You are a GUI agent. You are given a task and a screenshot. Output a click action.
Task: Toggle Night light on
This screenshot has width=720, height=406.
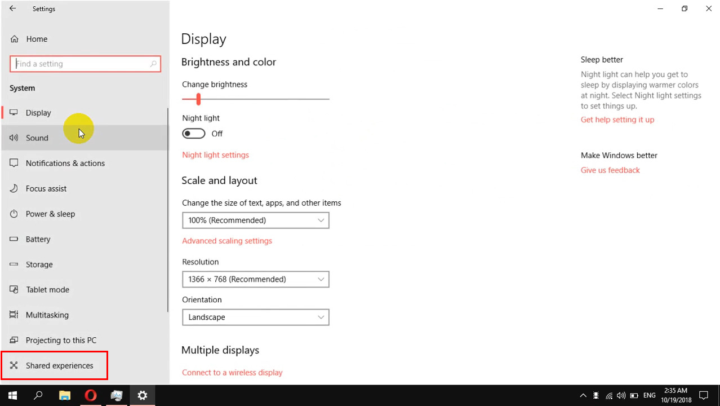pyautogui.click(x=193, y=133)
